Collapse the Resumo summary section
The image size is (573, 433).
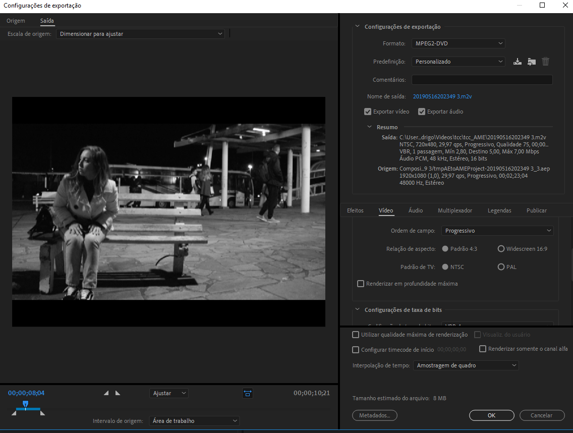click(370, 127)
